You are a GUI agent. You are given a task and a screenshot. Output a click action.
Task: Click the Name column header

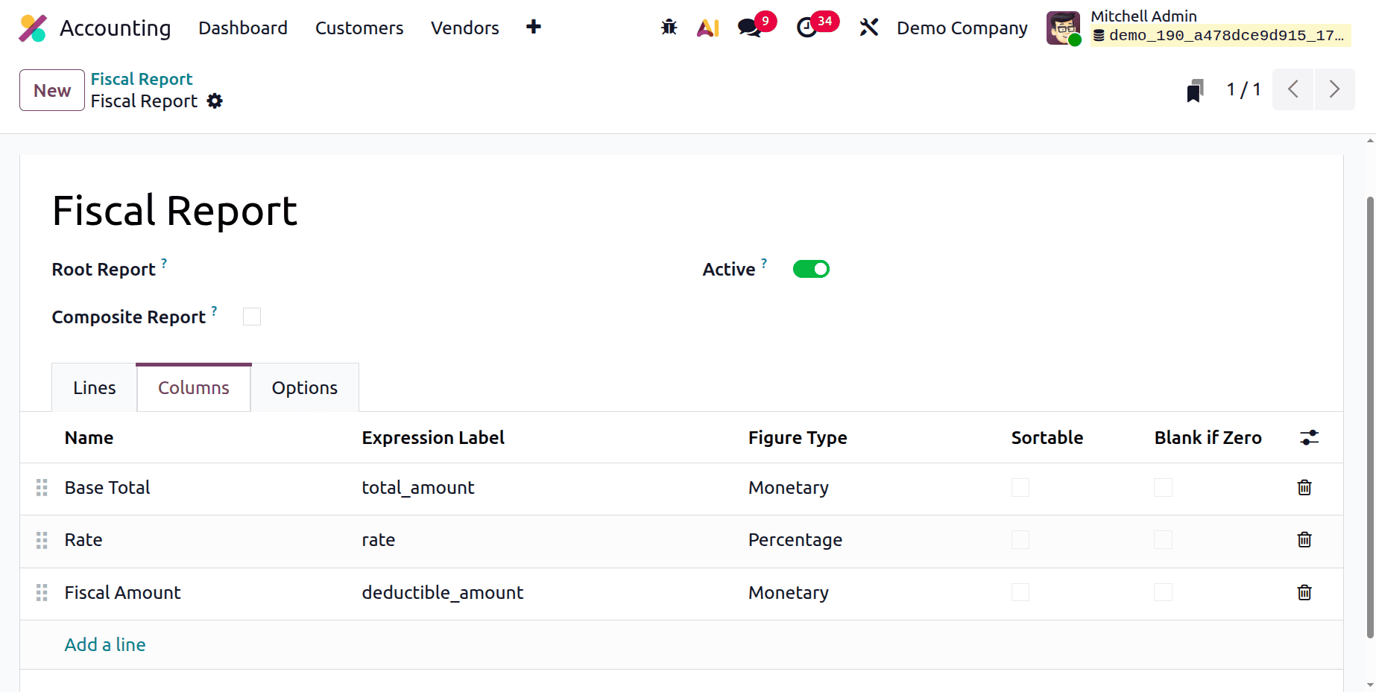[89, 437]
